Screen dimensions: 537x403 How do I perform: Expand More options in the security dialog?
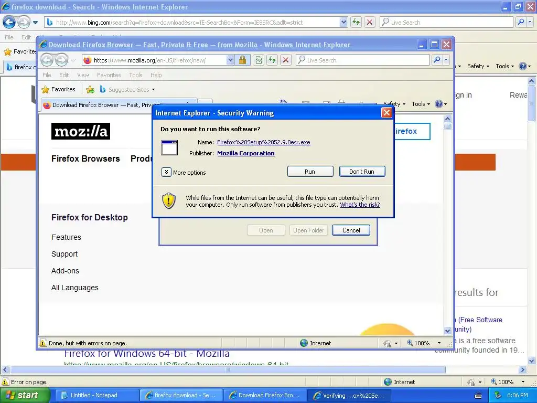(x=166, y=172)
